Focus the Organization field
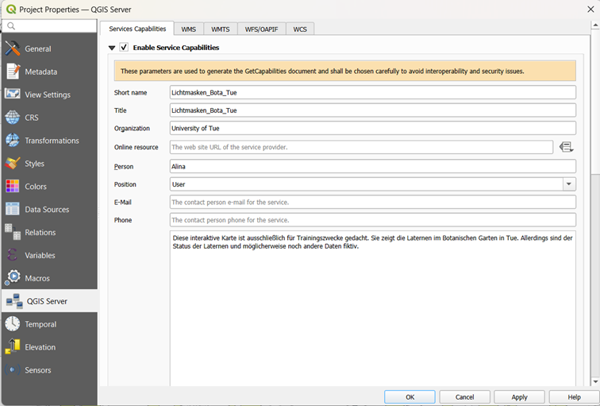The width and height of the screenshot is (600, 406). coord(373,128)
